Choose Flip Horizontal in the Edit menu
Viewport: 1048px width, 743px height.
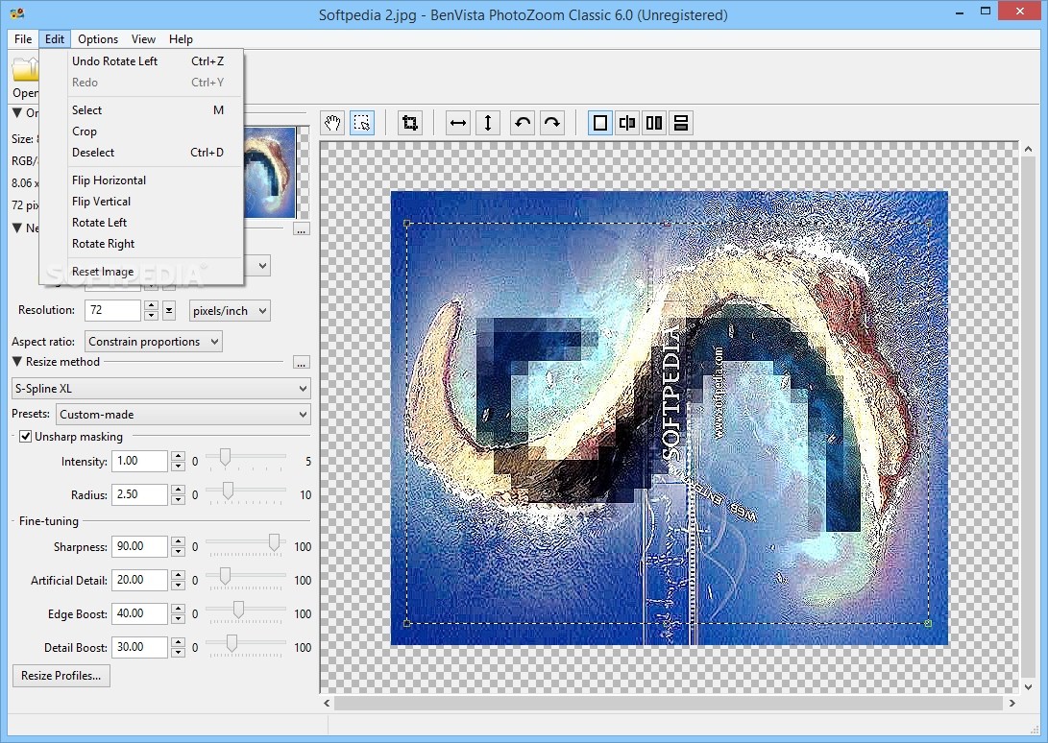click(x=142, y=180)
